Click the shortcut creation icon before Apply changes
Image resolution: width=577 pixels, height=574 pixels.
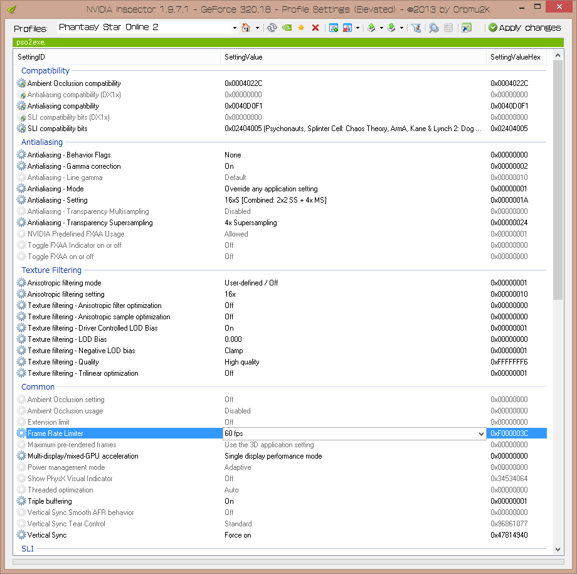pos(467,28)
